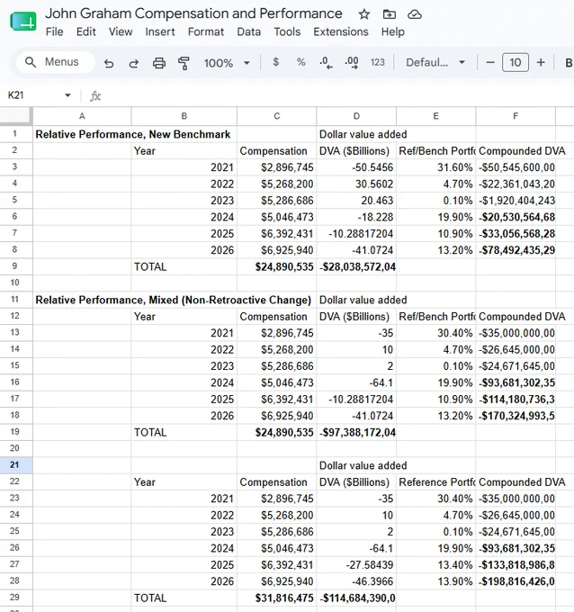Select total cell -$28,038,572,04
Viewport: 574px width, 612px height.
[356, 266]
